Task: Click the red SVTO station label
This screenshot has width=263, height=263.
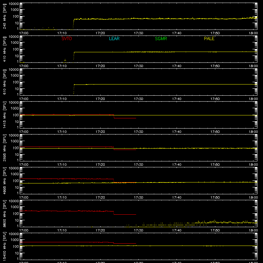Action: coord(67,38)
